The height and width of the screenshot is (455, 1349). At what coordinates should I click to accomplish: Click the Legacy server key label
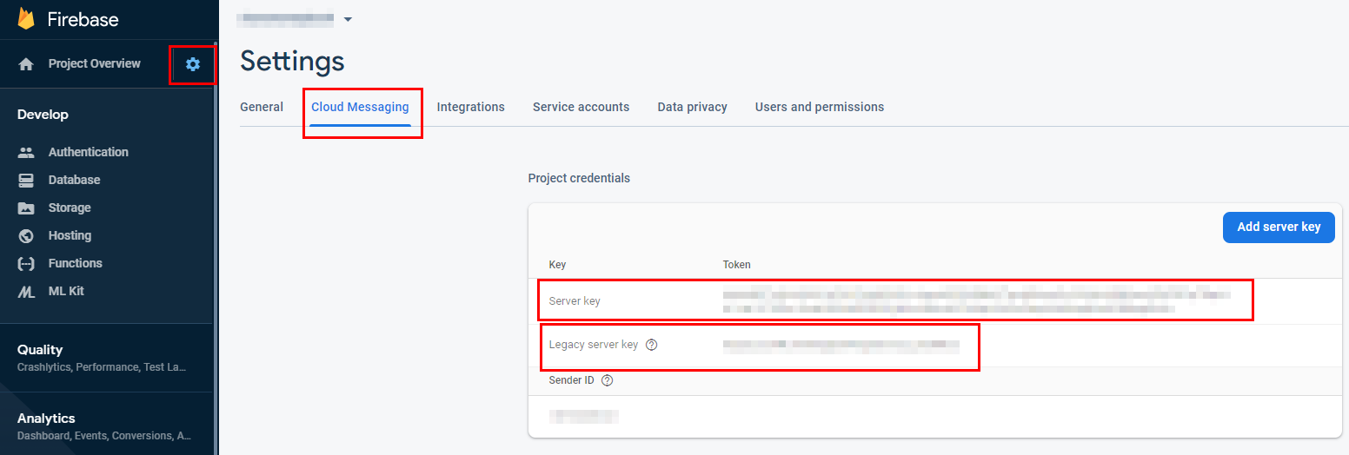point(594,345)
